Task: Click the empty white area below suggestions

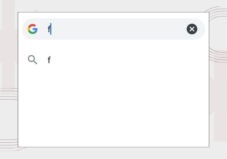Action: (113, 107)
